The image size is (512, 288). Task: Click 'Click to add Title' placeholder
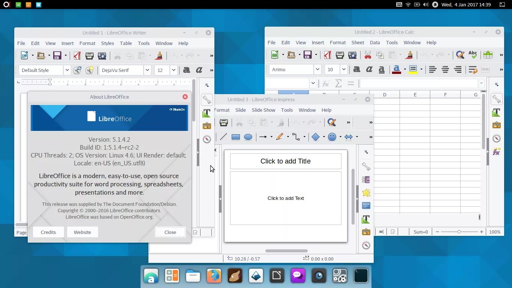[x=286, y=161]
